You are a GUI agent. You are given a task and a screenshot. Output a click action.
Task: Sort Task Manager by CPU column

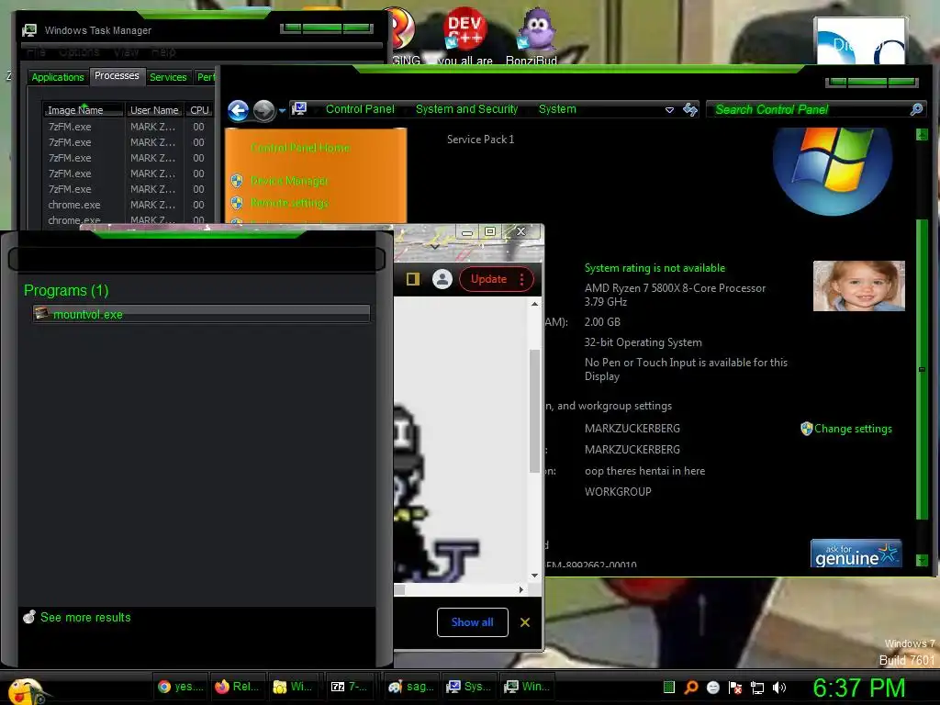(199, 110)
